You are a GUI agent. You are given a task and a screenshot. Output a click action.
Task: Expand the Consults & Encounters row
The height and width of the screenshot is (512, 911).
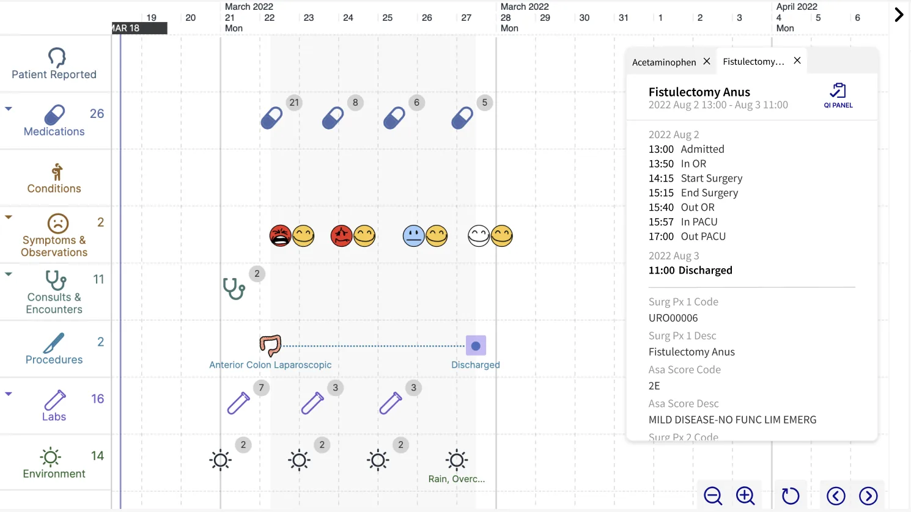click(9, 274)
